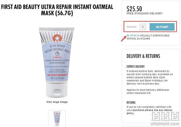Viewport: 181px width, 127px height.
Task: Click the $25.50 price text
Action: click(134, 9)
